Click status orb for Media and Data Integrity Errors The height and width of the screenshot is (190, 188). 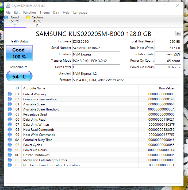10,160
